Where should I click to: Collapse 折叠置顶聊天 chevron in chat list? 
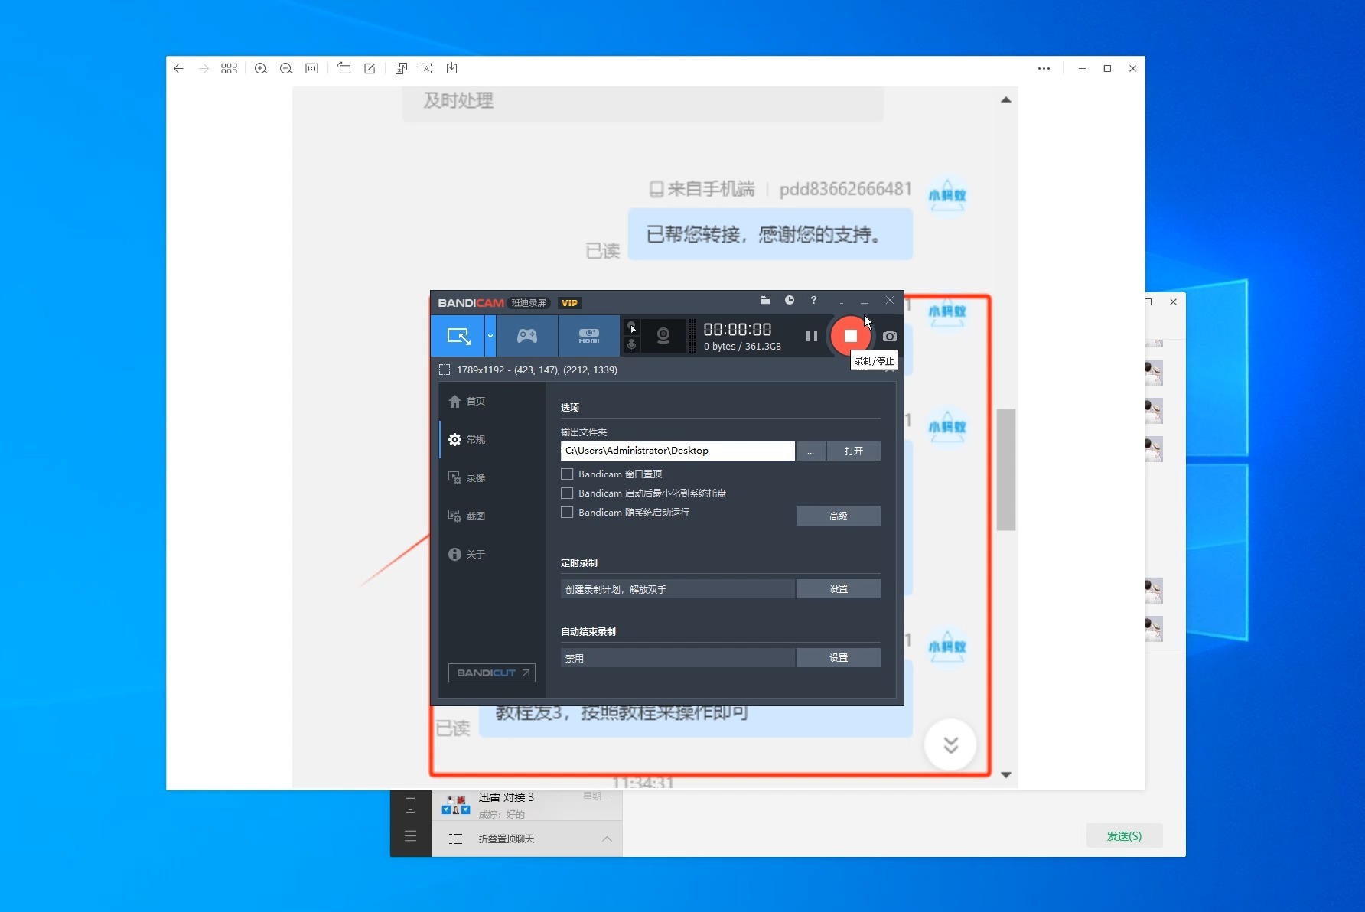[x=607, y=839]
